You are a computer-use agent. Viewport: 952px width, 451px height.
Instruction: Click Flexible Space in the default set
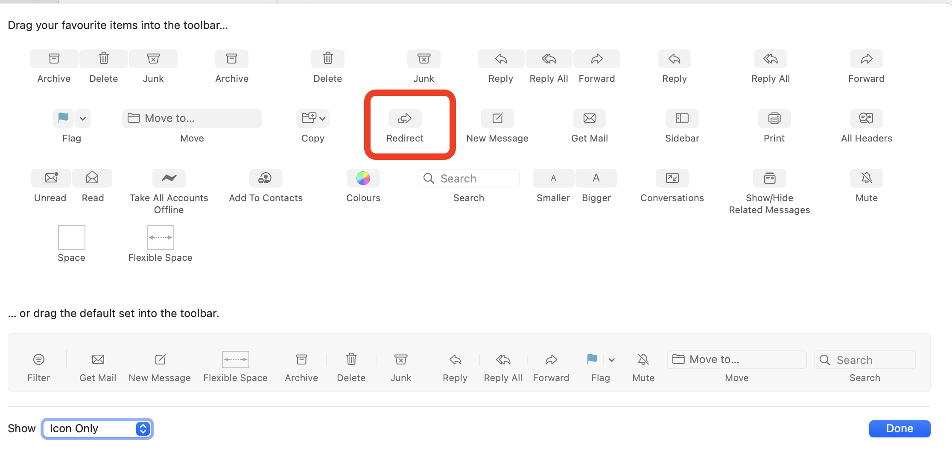click(236, 359)
